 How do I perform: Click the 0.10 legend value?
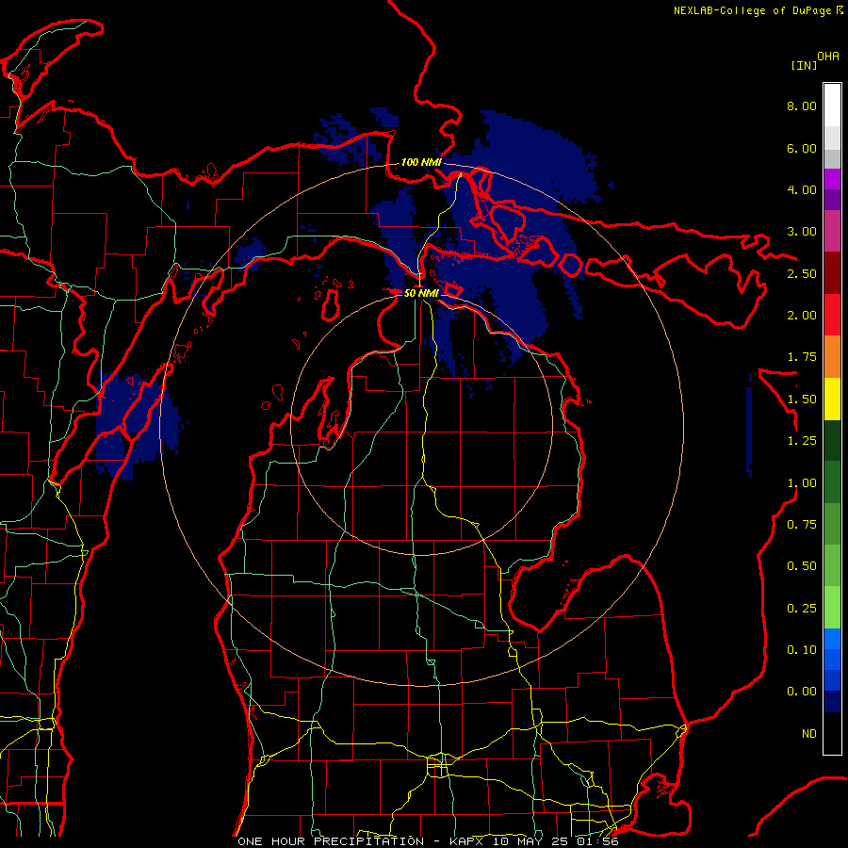[x=802, y=650]
